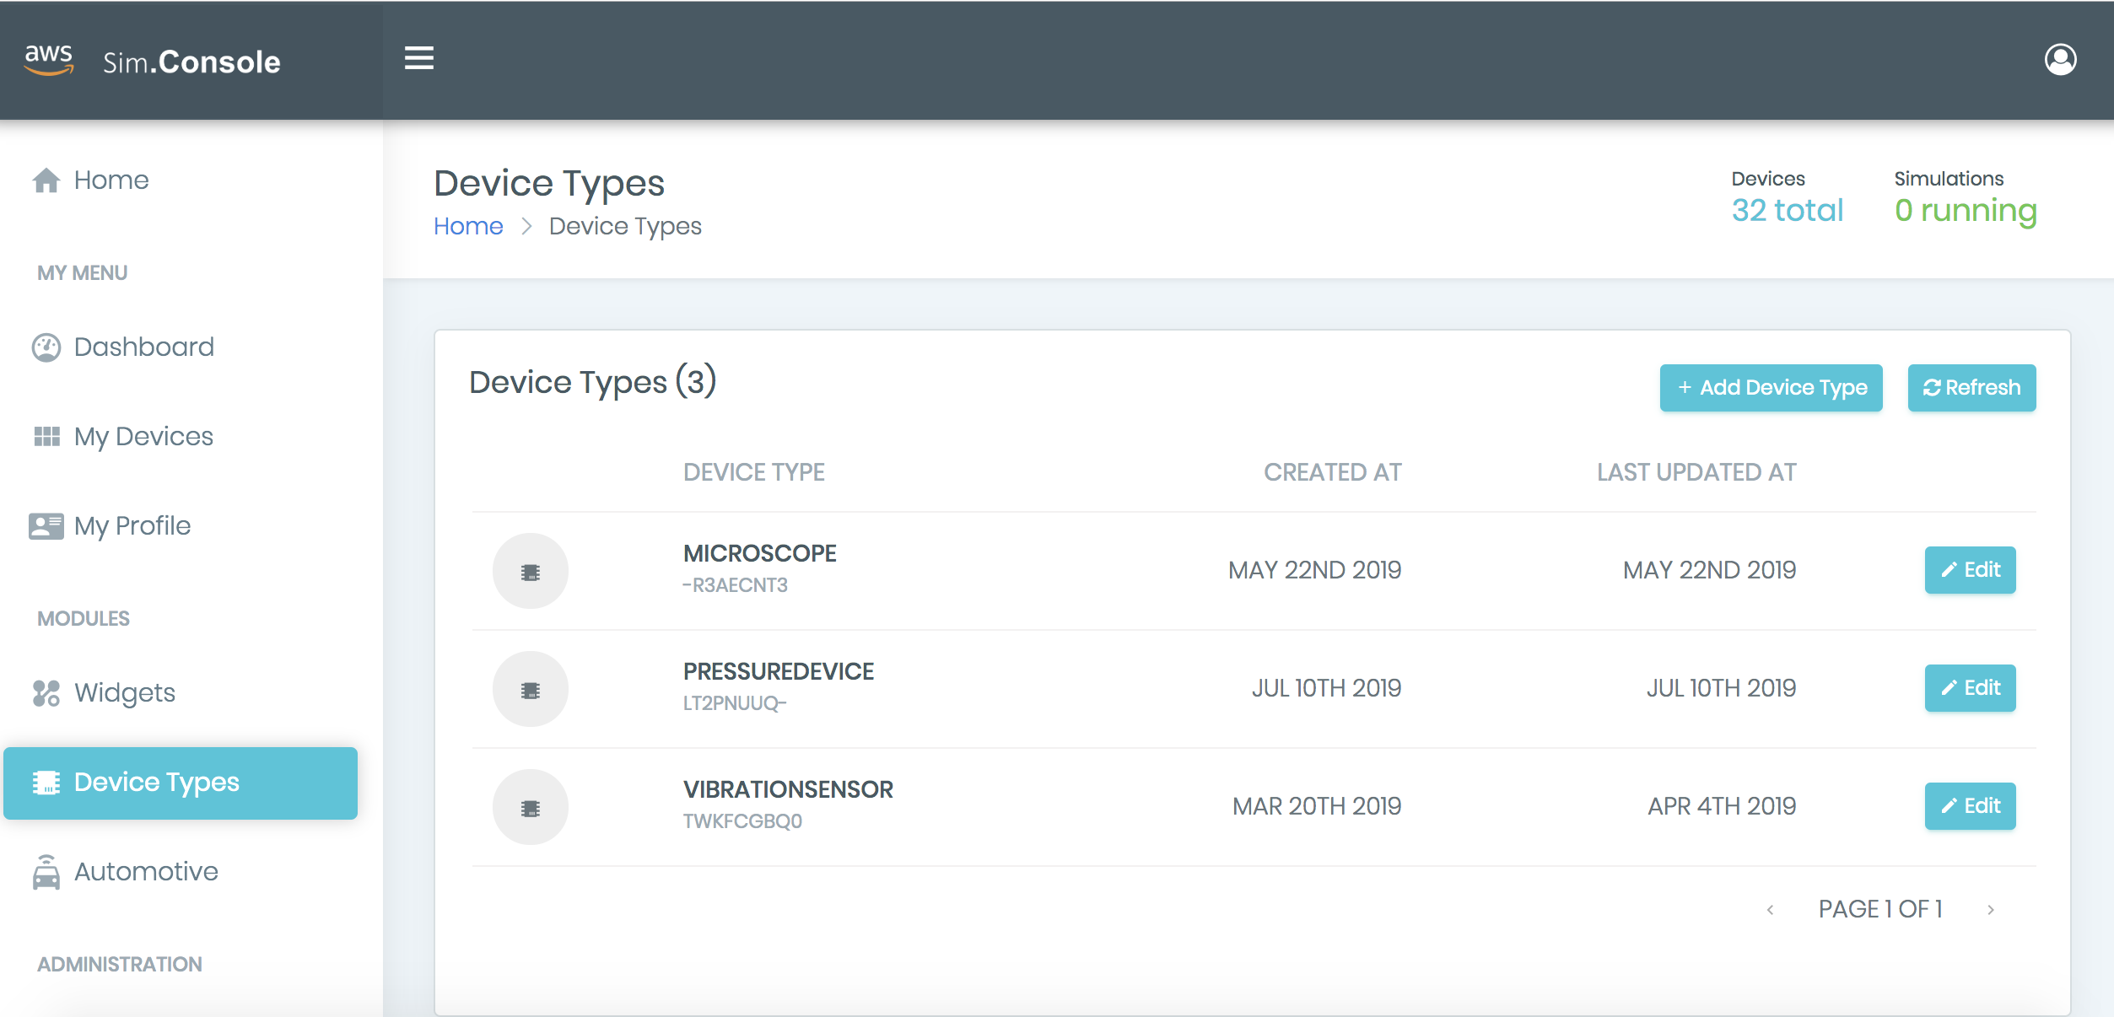Click the PRESSUREDEVICE row chip icon

[531, 689]
